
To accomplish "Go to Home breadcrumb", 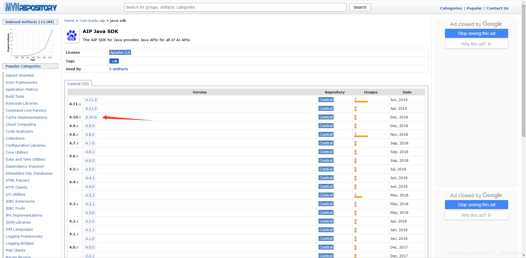I will tap(69, 20).
